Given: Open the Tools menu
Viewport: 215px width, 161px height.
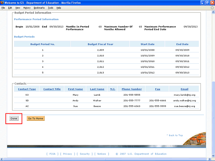Looking at the screenshot, I should click(50, 7).
